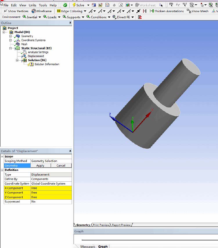The height and width of the screenshot is (248, 218).
Task: Open the Direct FE dropdown arrow
Action: click(133, 17)
